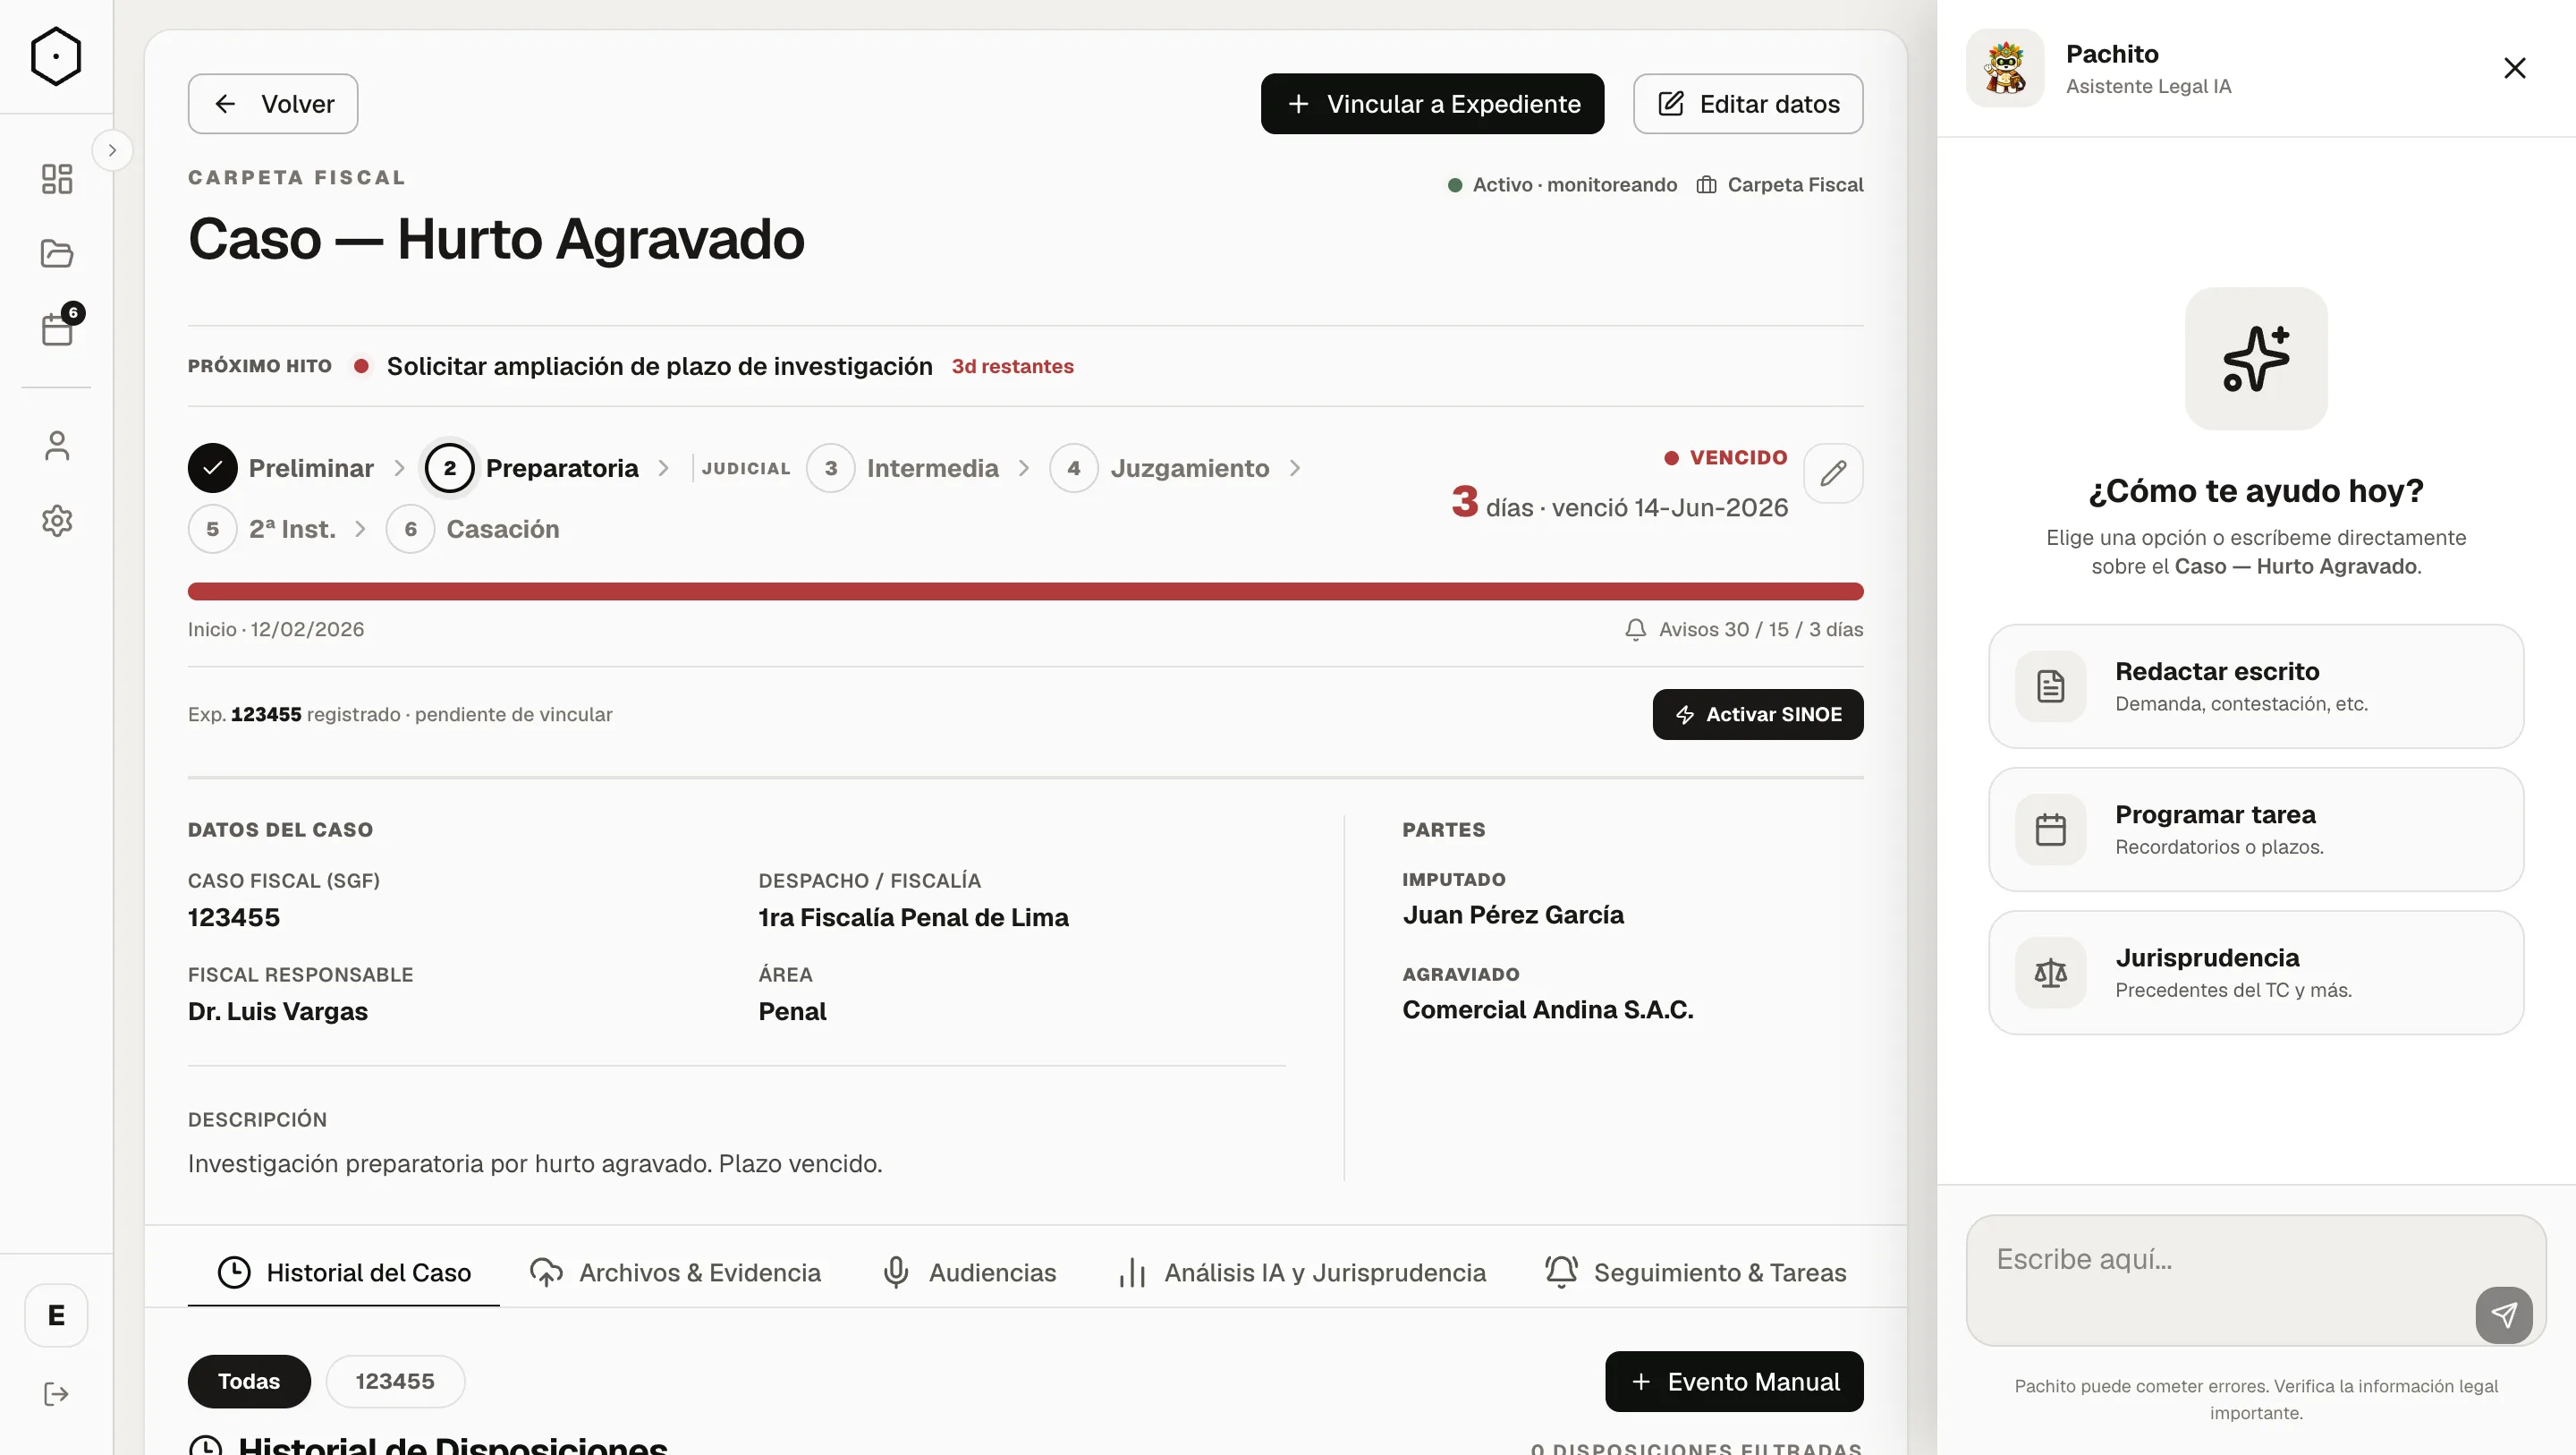2576x1455 pixels.
Task: Expand the sidebar with the chevron
Action: coord(112,150)
